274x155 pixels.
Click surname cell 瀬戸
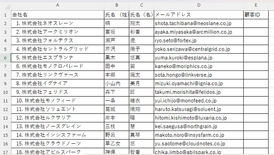point(117,41)
